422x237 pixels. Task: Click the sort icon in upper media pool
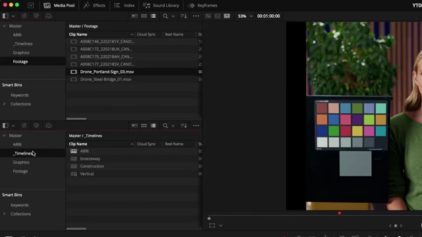click(x=184, y=16)
